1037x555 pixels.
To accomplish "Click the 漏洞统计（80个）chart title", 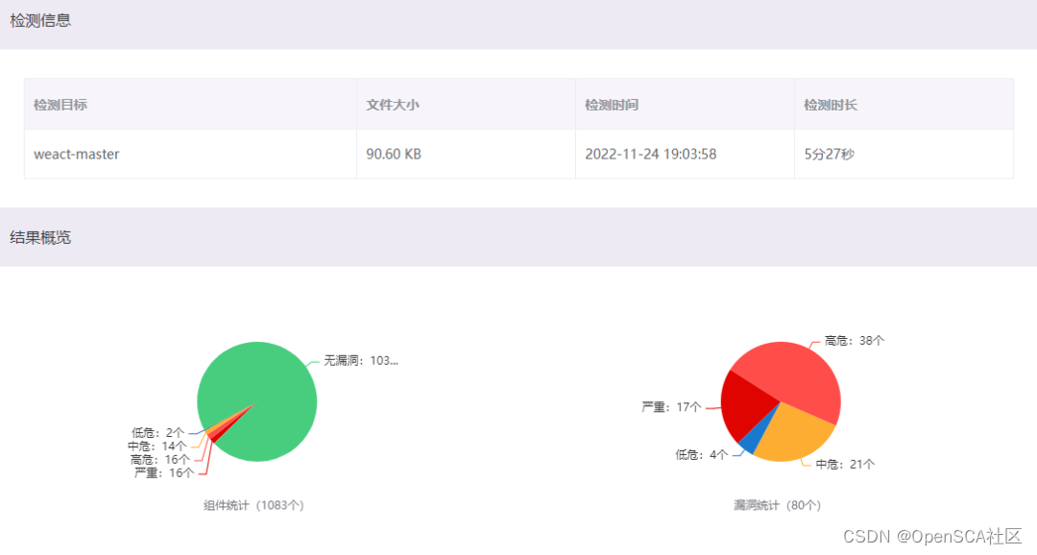I will 777,505.
